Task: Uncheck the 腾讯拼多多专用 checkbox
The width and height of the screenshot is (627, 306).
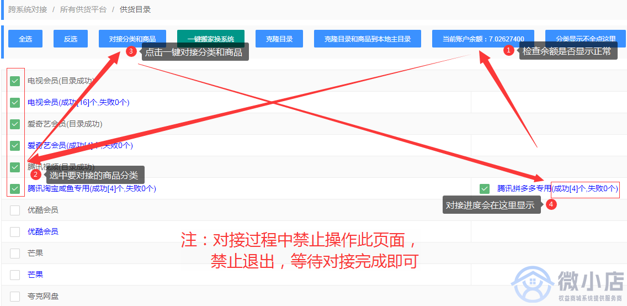Action: (485, 188)
